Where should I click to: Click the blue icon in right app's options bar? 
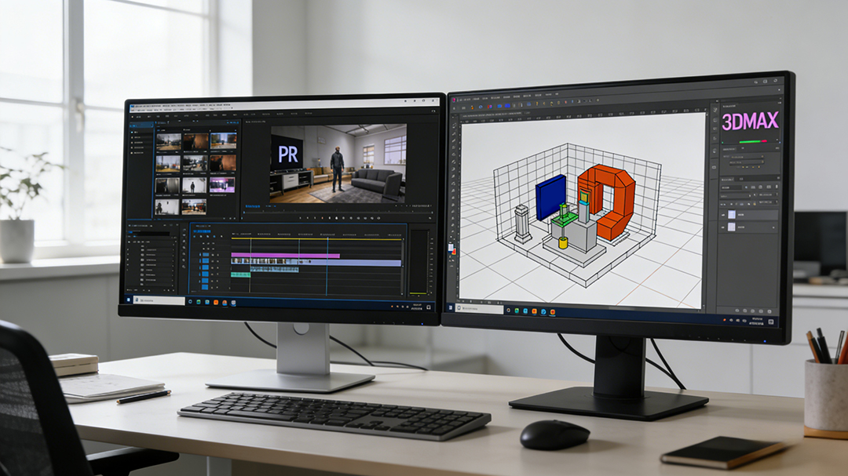coord(507,105)
